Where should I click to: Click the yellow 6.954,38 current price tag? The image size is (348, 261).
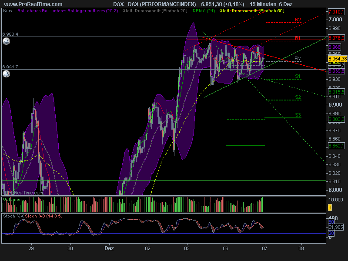point(338,59)
